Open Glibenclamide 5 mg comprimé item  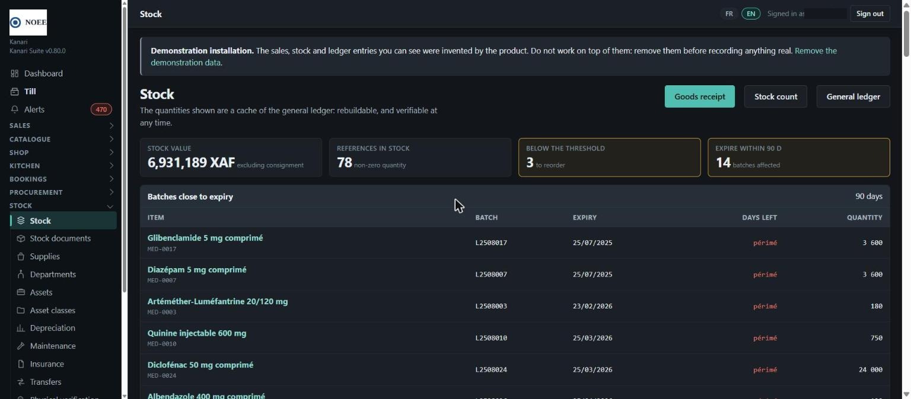click(x=205, y=238)
